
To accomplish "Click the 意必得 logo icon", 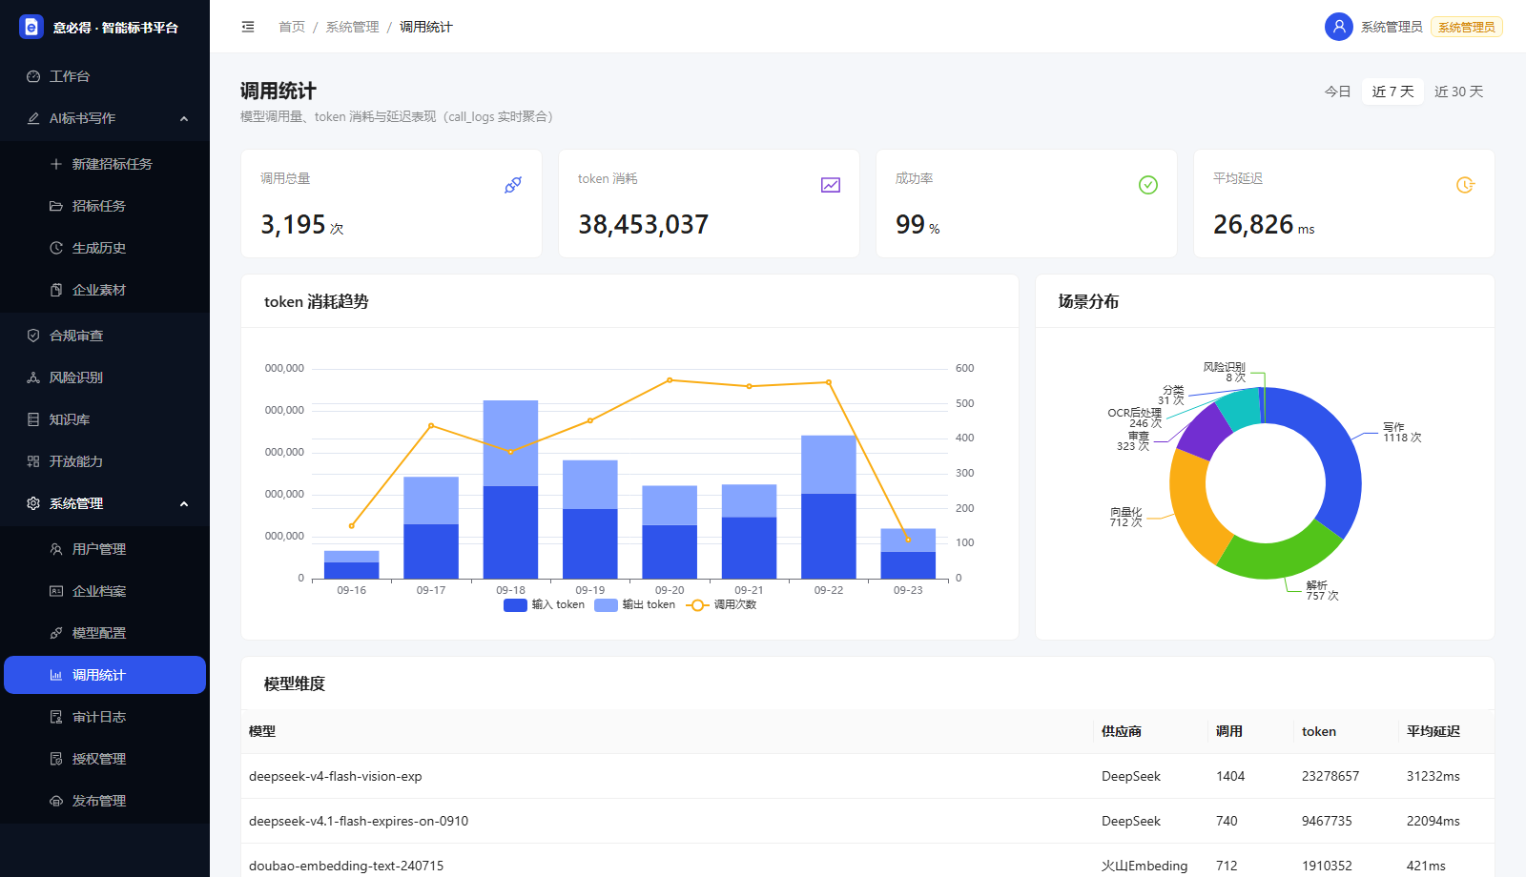I will [31, 27].
